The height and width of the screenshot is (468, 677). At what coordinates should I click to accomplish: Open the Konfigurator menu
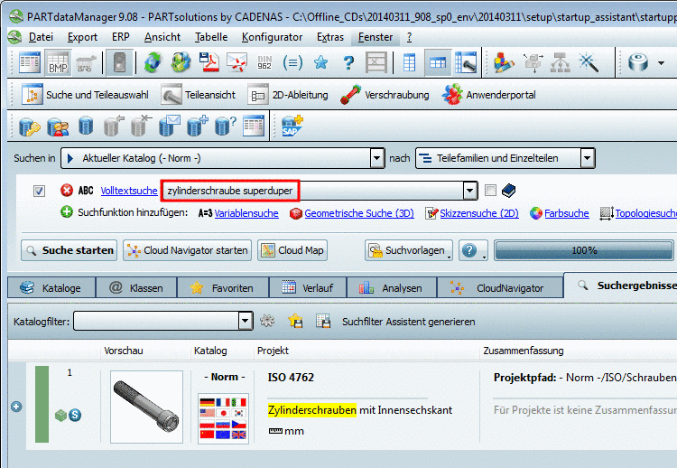tap(272, 37)
